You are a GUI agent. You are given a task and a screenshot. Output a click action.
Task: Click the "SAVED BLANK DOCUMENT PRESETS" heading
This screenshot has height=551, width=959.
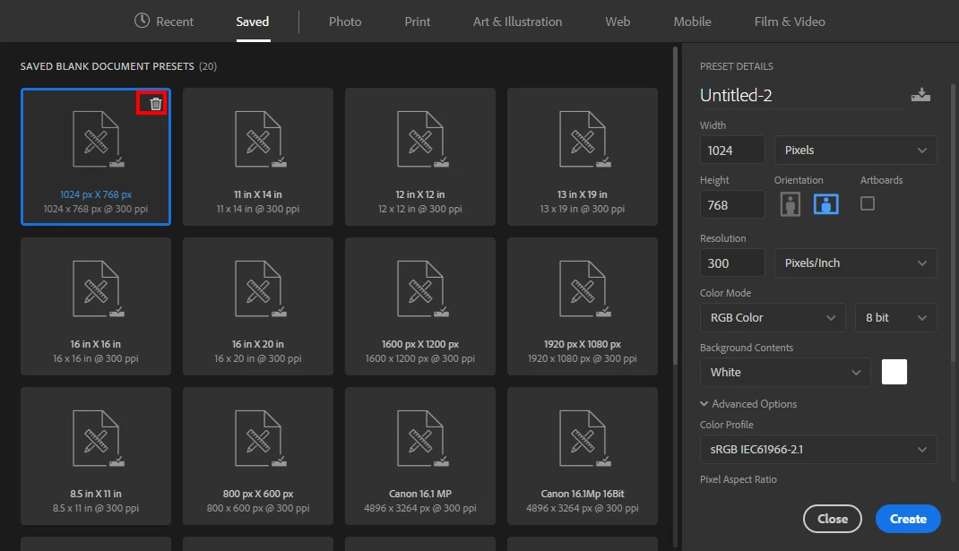pyautogui.click(x=107, y=66)
